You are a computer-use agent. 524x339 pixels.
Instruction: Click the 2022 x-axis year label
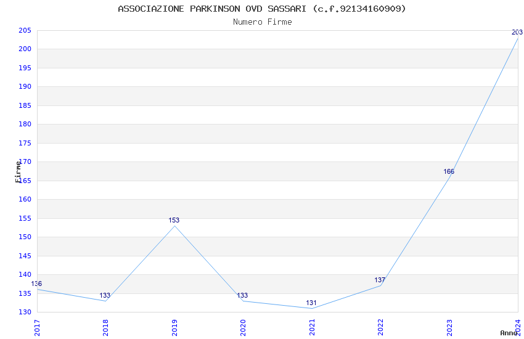380,328
